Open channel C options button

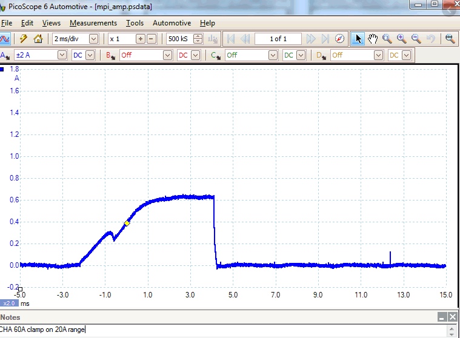point(216,55)
